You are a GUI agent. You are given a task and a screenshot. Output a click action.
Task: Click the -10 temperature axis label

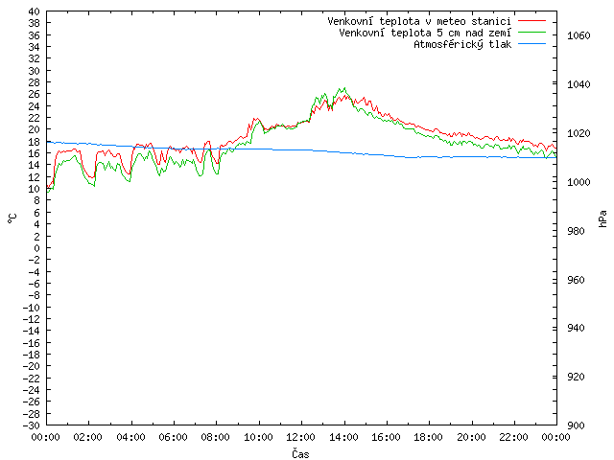click(32, 308)
